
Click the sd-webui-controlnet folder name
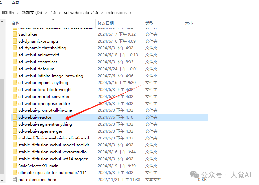[x=38, y=62]
